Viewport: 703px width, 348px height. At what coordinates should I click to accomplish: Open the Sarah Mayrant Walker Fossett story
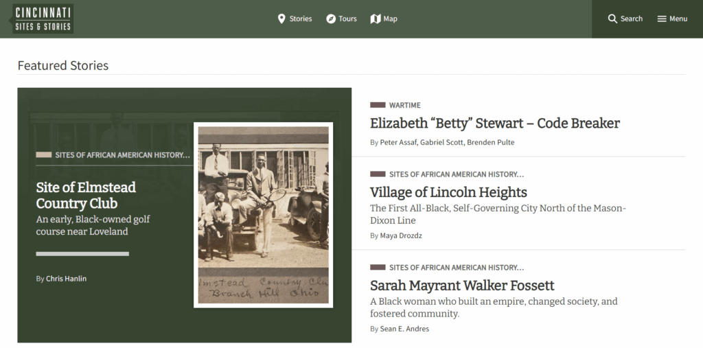point(462,286)
